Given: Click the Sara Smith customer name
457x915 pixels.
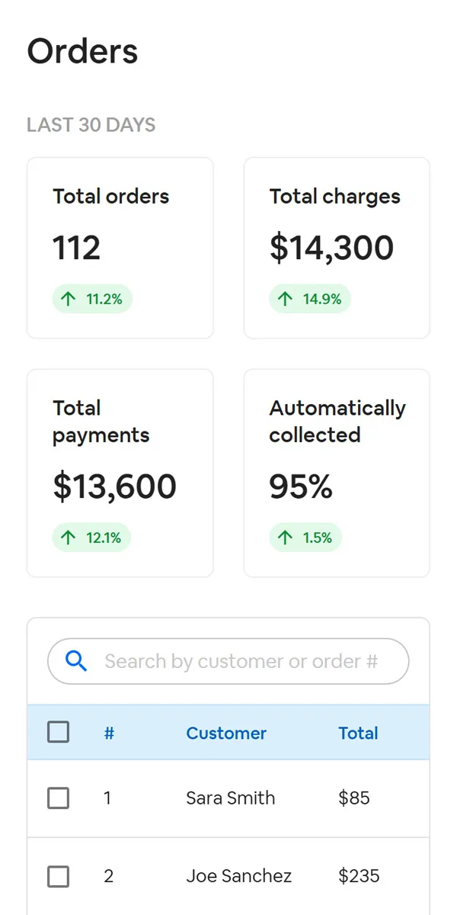Looking at the screenshot, I should [231, 798].
